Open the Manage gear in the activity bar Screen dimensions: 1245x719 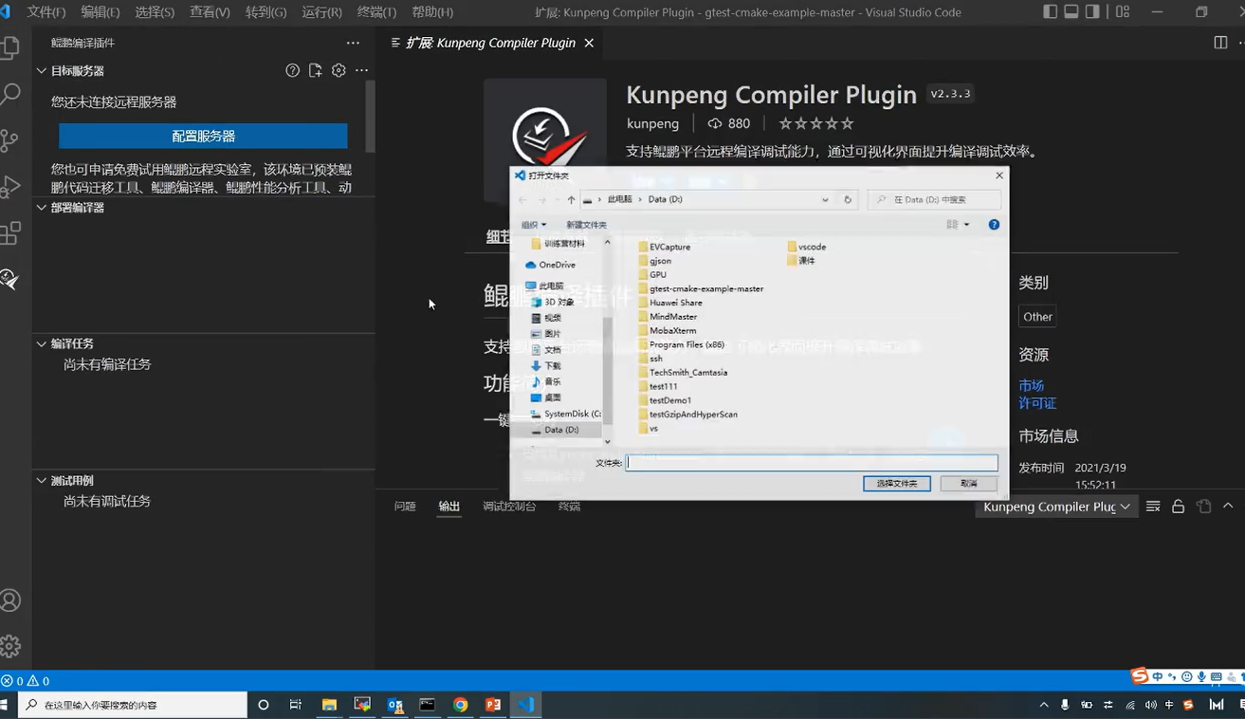[x=9, y=647]
